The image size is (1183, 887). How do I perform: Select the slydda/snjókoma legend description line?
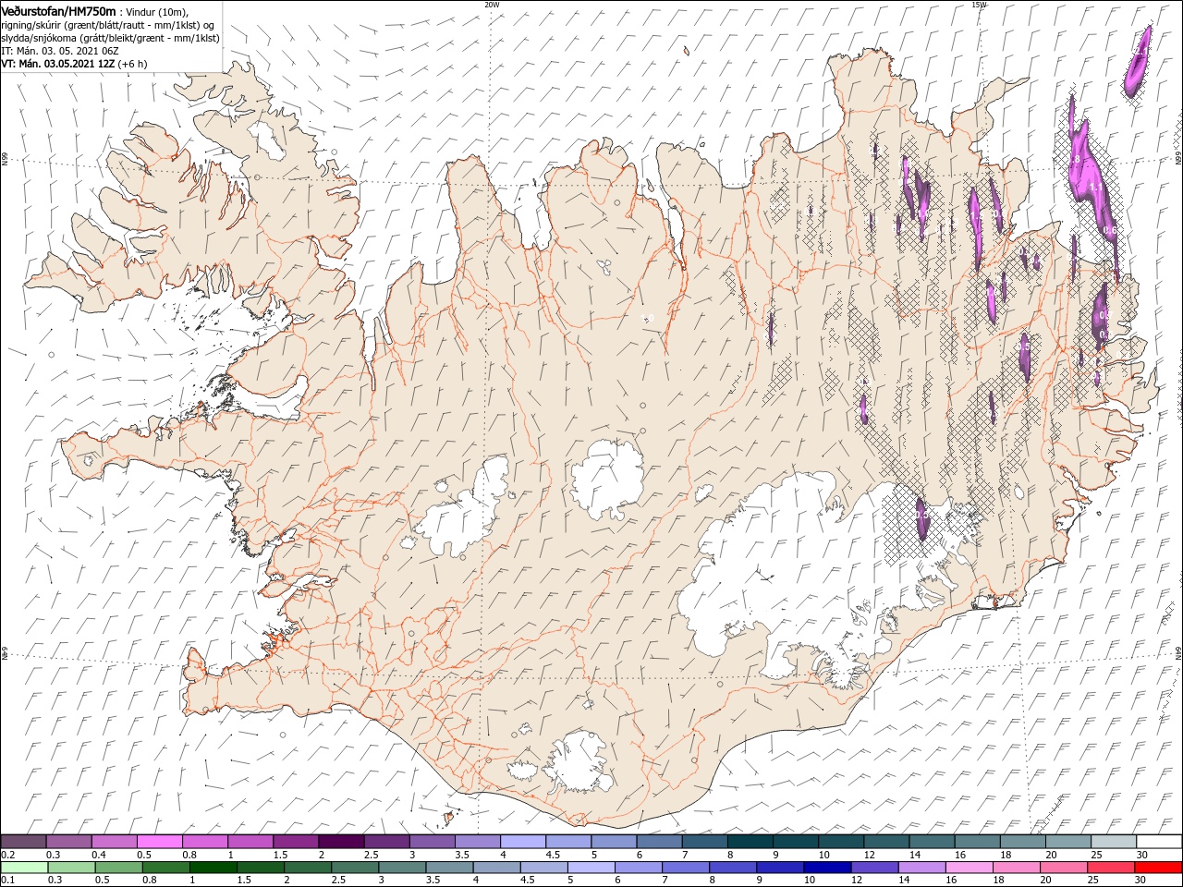coord(110,38)
